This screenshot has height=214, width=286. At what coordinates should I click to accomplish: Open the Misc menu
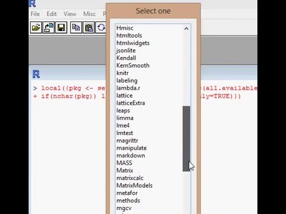click(x=89, y=14)
